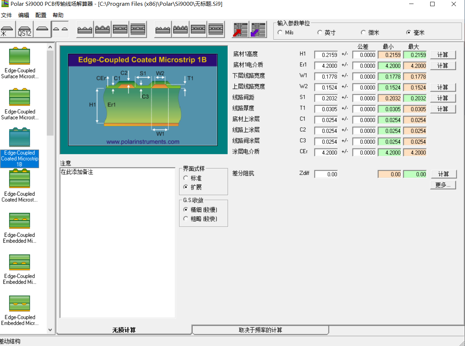Select the QS12 structure toolbar icon
This screenshot has width=465, height=346.
[24, 29]
